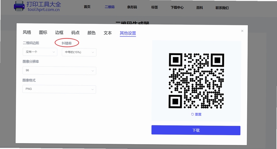Open the 图像格式 dropdown showing PNG
The height and width of the screenshot is (149, 277).
[59, 89]
